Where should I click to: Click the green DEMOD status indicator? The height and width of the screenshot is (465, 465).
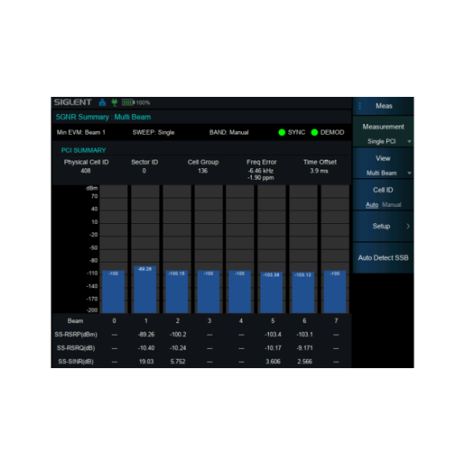click(315, 133)
